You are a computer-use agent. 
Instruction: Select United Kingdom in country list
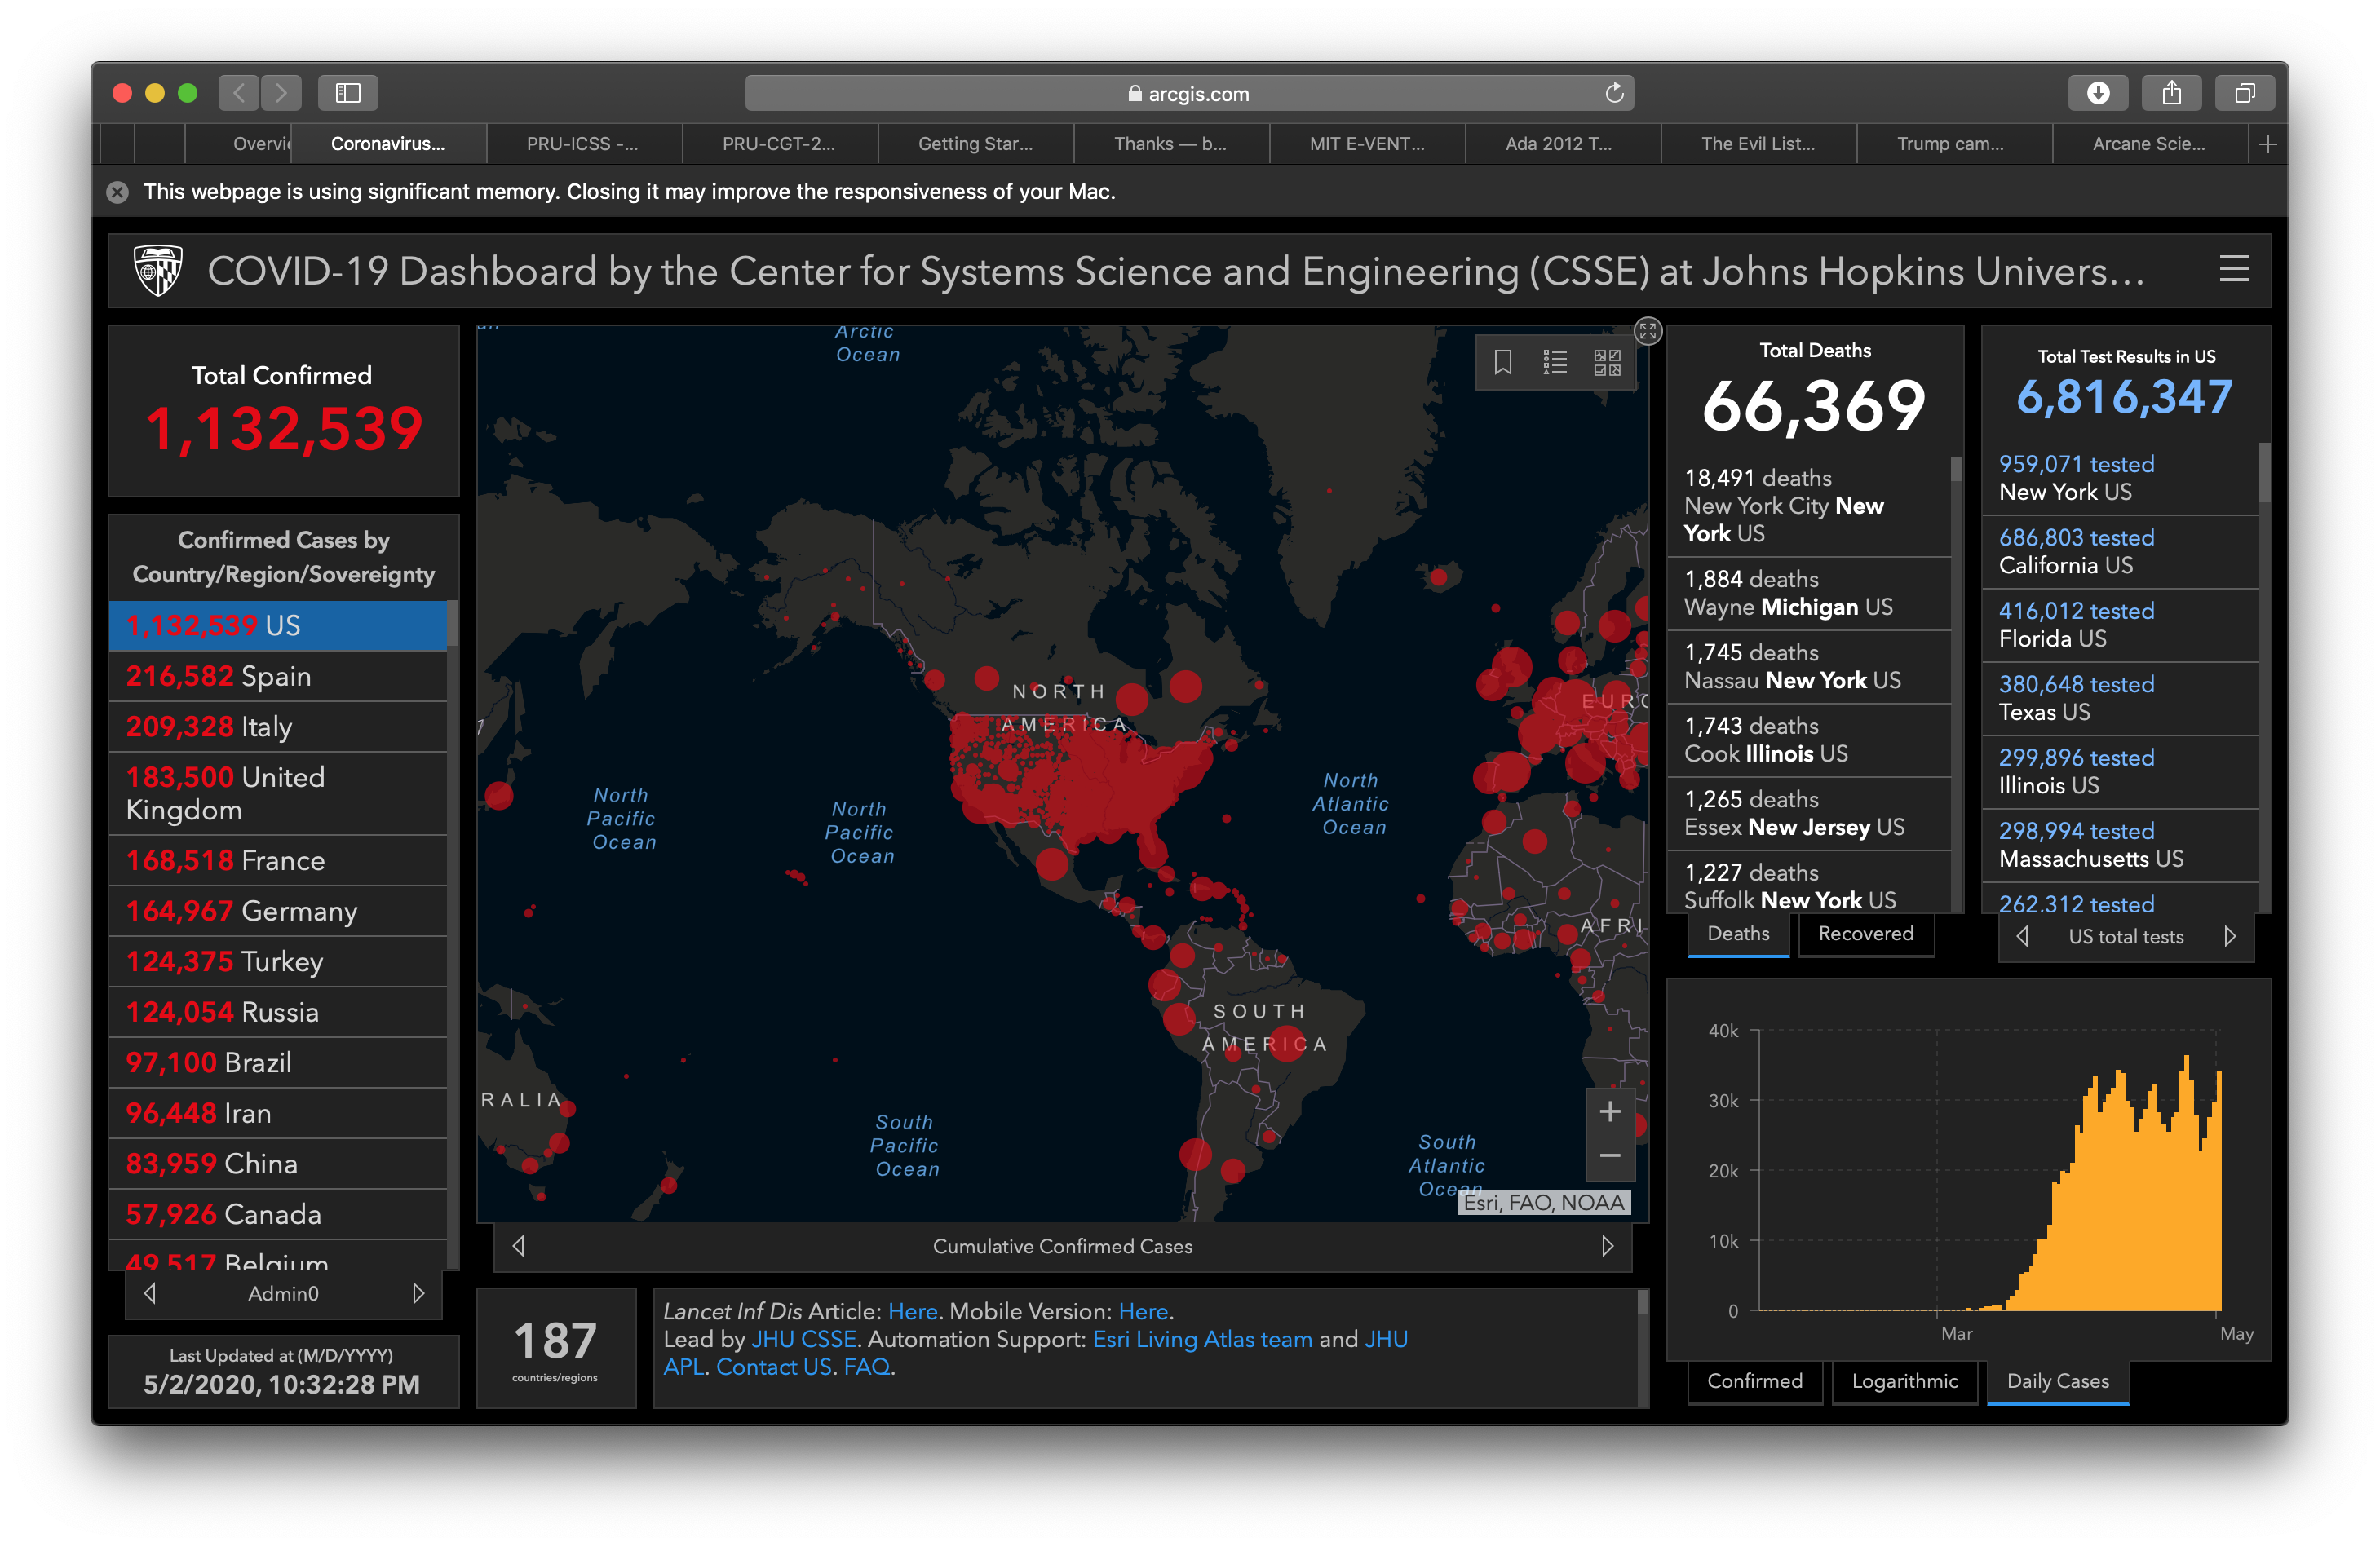point(277,793)
